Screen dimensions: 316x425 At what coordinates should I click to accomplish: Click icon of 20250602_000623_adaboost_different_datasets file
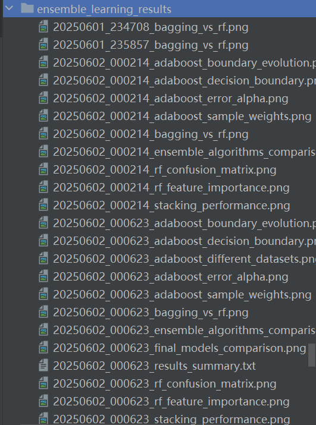point(43,259)
